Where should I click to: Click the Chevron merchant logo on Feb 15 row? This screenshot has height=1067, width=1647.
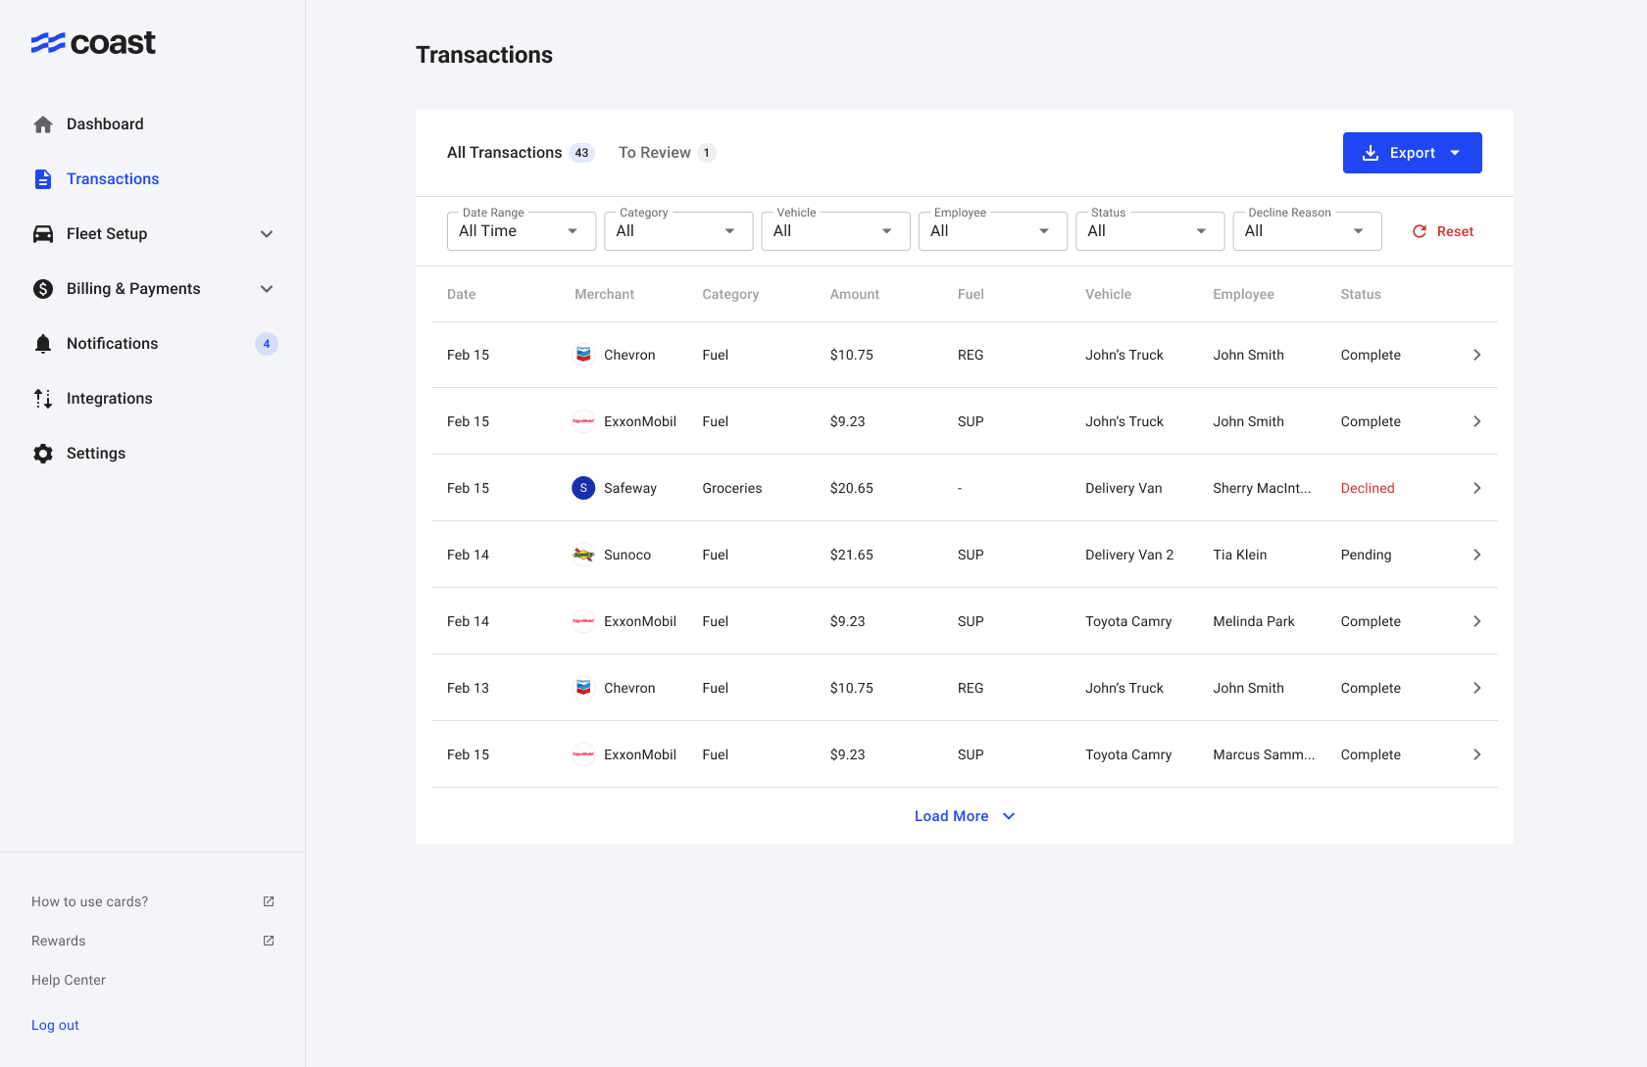point(583,355)
